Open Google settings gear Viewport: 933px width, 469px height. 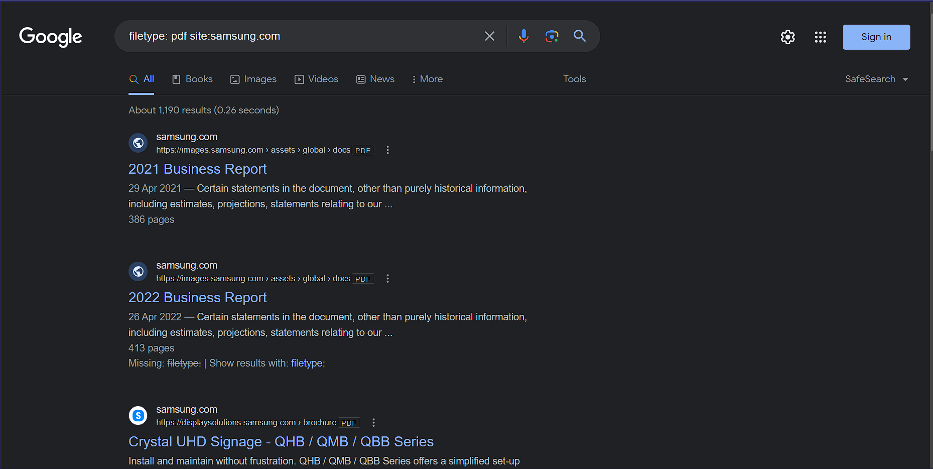point(787,37)
